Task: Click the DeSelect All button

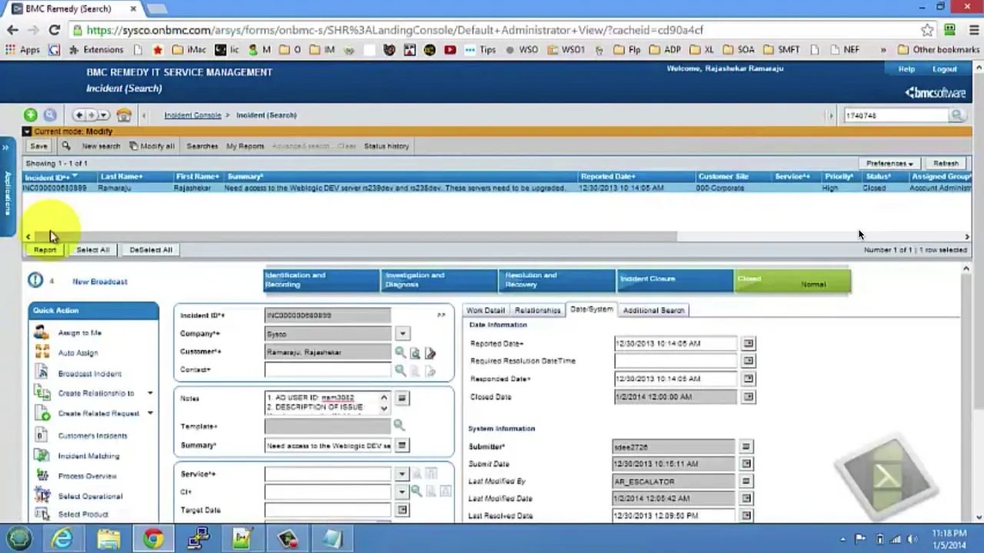Action: pyautogui.click(x=151, y=250)
